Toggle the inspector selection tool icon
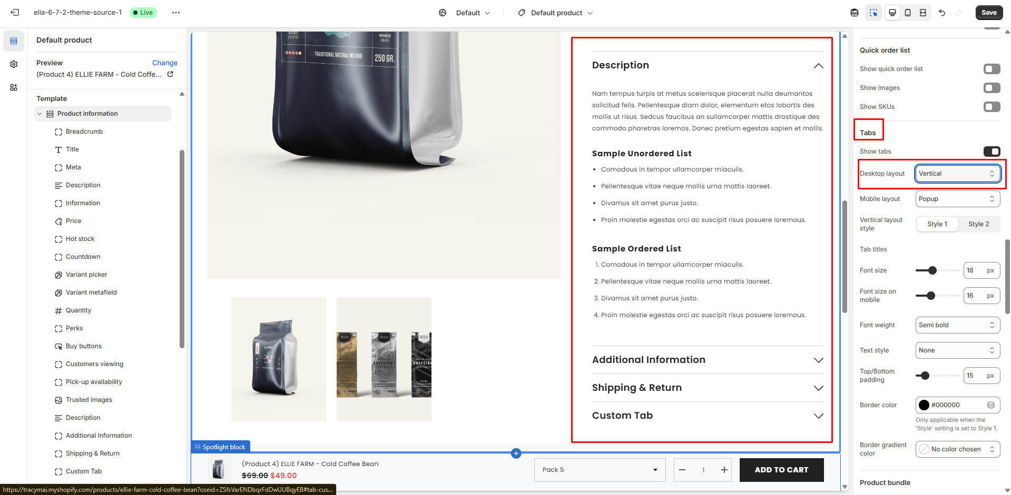Viewport: 1011px width, 495px height. pos(873,13)
